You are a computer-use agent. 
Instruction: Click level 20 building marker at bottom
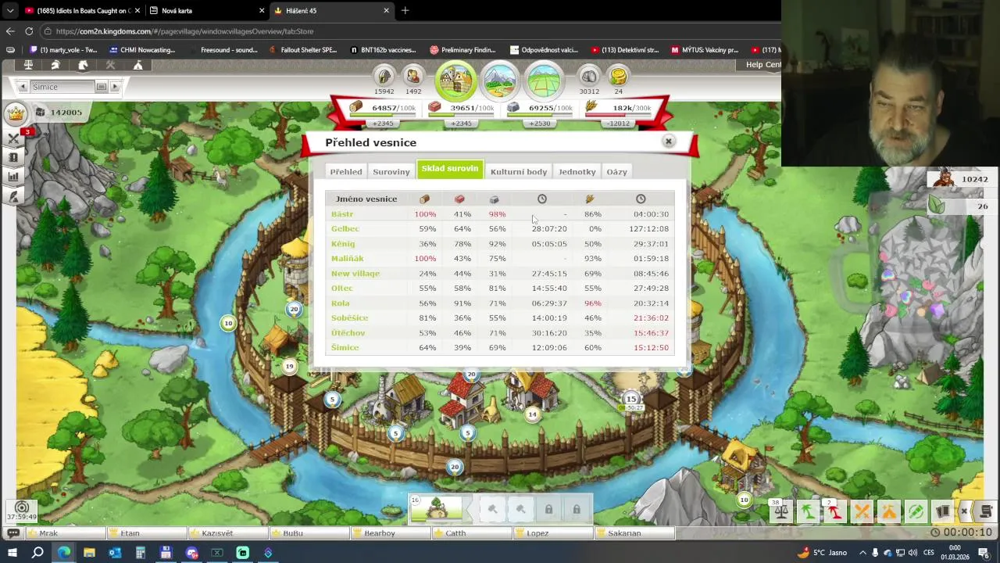click(x=455, y=467)
